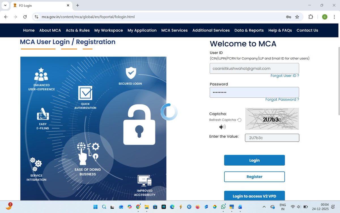Open the Data & Reports menu
The image size is (340, 213).
249,30
